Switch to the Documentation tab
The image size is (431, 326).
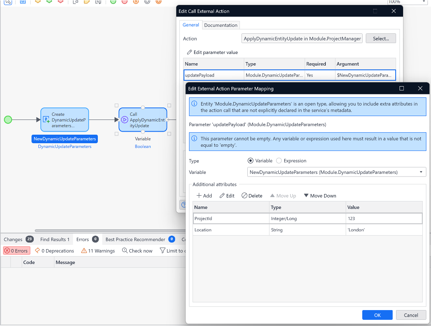tap(221, 25)
